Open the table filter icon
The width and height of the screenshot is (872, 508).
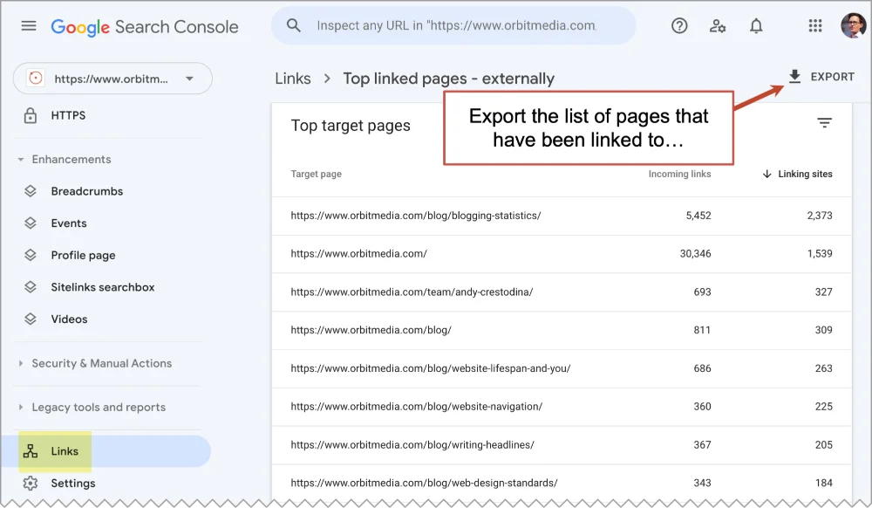pyautogui.click(x=824, y=122)
